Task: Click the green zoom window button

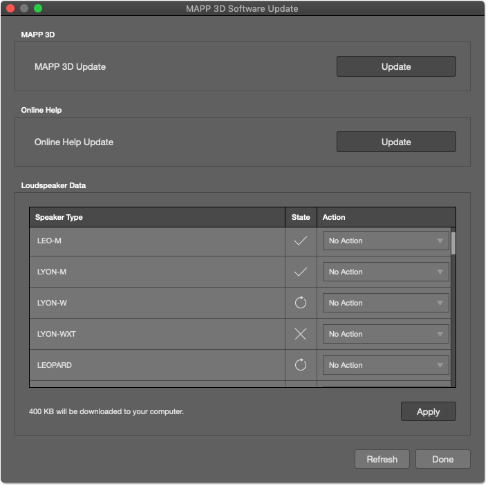Action: 38,8
